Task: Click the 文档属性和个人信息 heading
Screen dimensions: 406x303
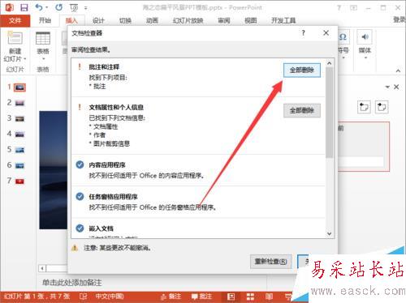Action: [x=116, y=107]
